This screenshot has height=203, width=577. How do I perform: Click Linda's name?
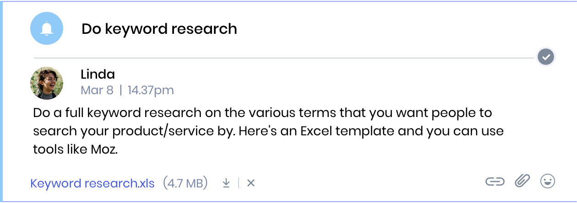click(x=98, y=74)
